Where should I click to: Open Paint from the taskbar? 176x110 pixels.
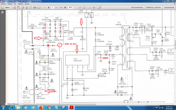point(34,108)
